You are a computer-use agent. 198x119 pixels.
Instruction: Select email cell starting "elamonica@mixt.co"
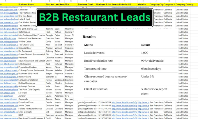coord(87,115)
